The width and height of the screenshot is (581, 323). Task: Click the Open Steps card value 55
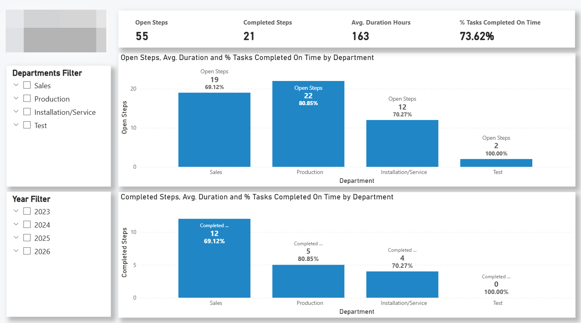click(142, 36)
